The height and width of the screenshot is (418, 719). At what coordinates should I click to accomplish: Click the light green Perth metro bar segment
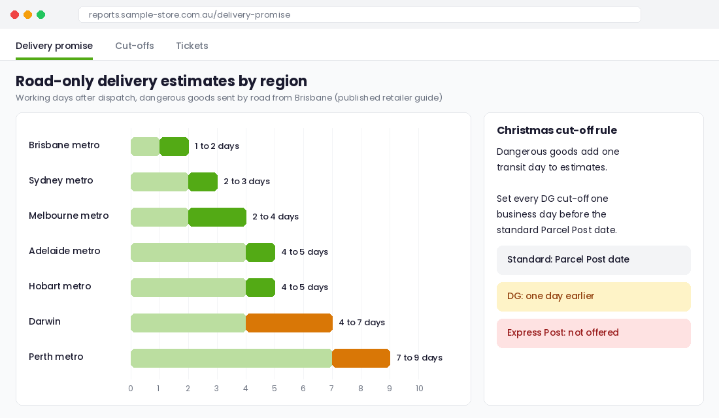point(231,359)
